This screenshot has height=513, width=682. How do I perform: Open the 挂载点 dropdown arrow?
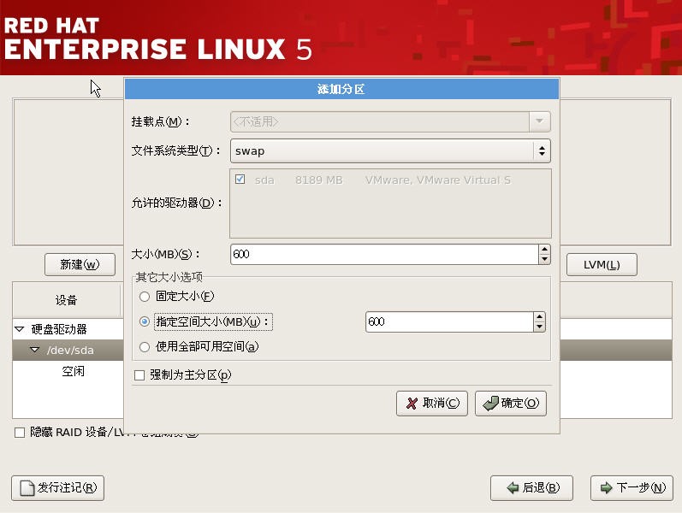(x=539, y=121)
